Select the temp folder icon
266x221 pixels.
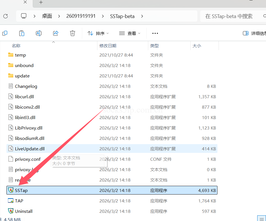point(11,55)
